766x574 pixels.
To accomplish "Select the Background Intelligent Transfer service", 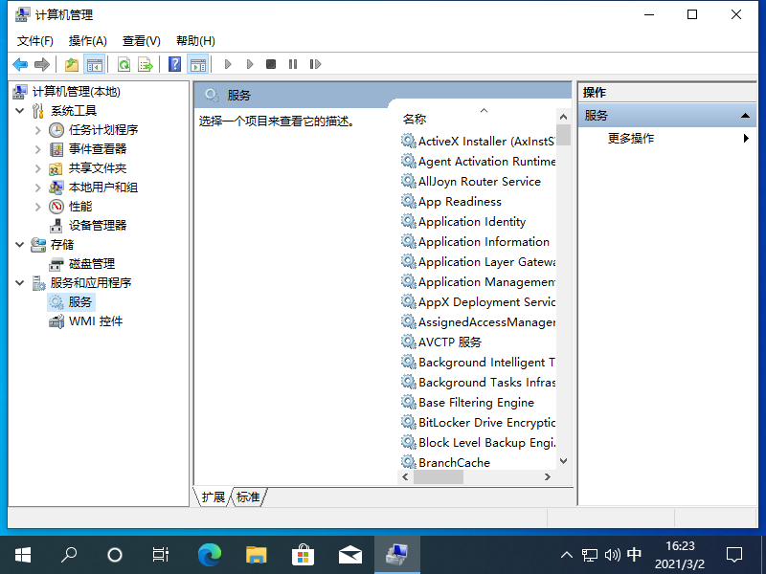I will tap(484, 362).
